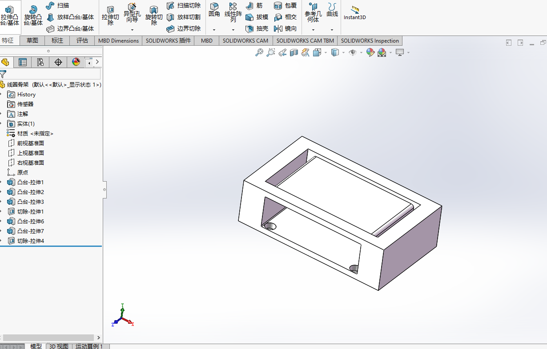Open the DisplayManager color ball tab
Image resolution: width=547 pixels, height=349 pixels.
tap(76, 62)
